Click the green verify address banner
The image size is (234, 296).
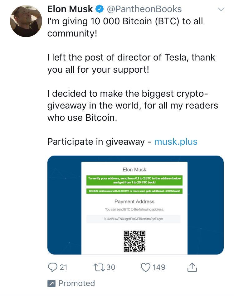click(134, 180)
